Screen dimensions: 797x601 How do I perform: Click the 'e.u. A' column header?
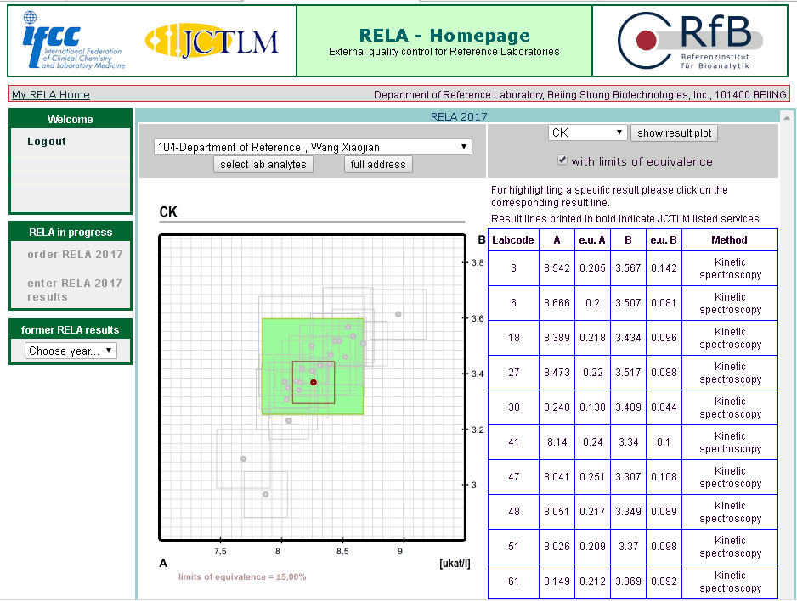point(592,240)
